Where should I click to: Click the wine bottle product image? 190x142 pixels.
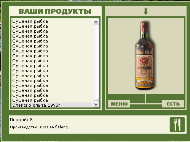click(145, 56)
